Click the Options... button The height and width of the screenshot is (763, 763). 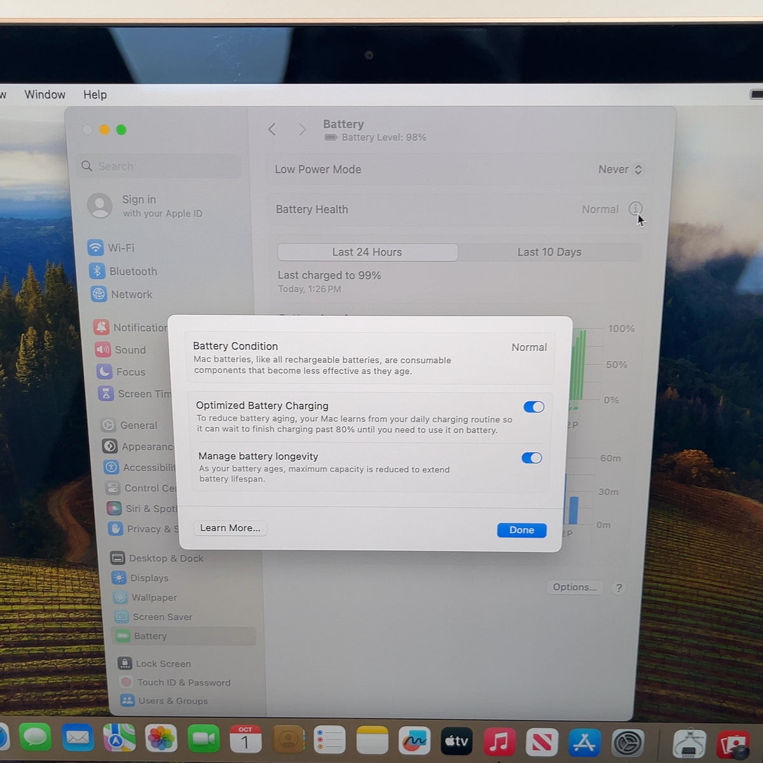[575, 587]
